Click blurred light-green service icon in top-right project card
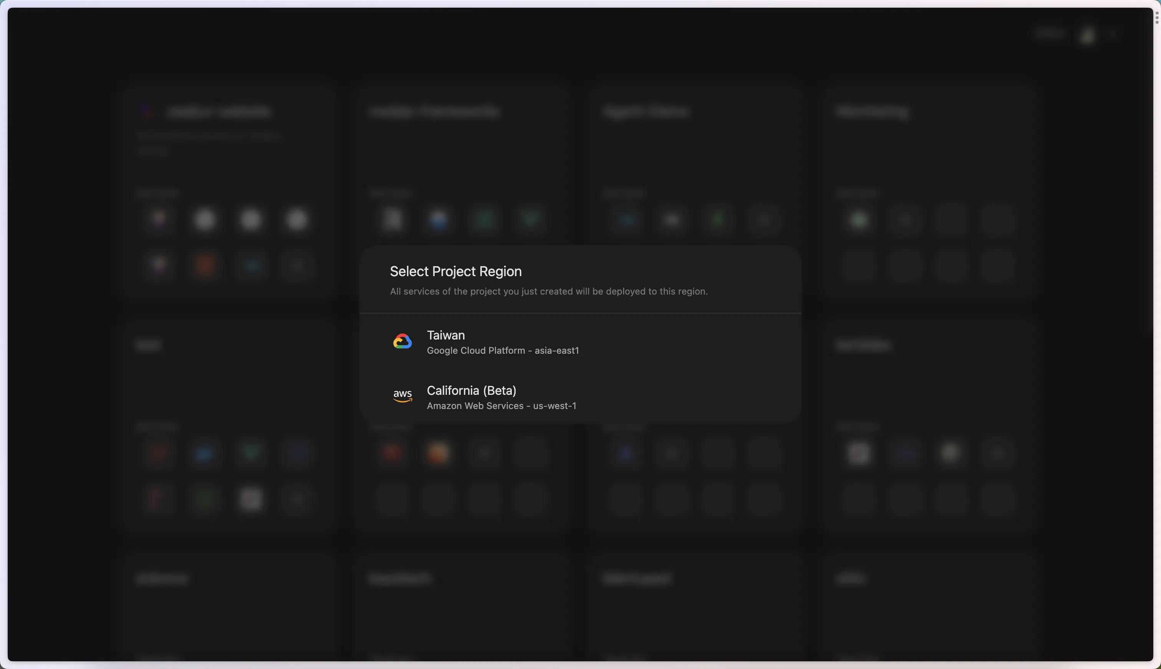Screen dimensions: 1161x669 coord(859,220)
